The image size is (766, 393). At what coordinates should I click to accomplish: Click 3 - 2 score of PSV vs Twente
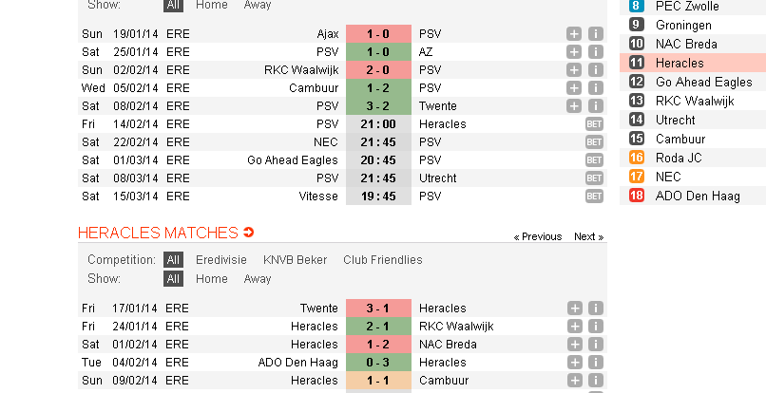point(378,106)
